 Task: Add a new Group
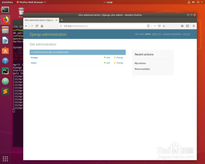click(x=107, y=57)
